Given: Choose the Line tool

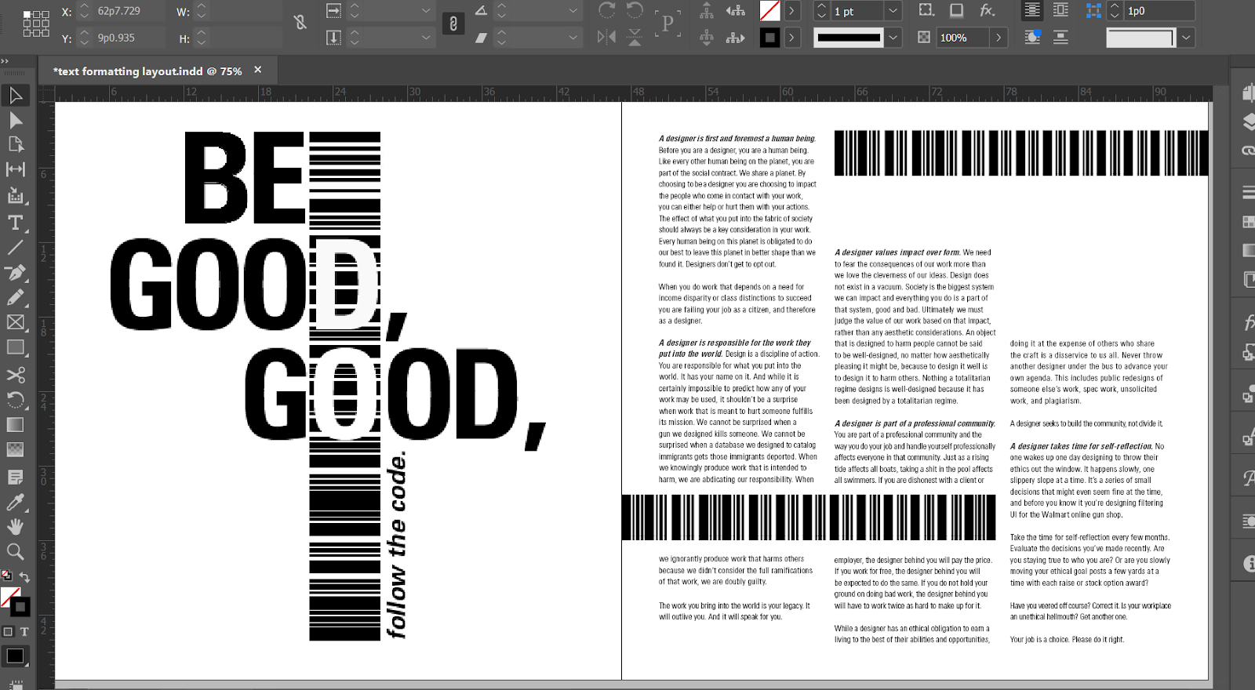Looking at the screenshot, I should point(15,248).
